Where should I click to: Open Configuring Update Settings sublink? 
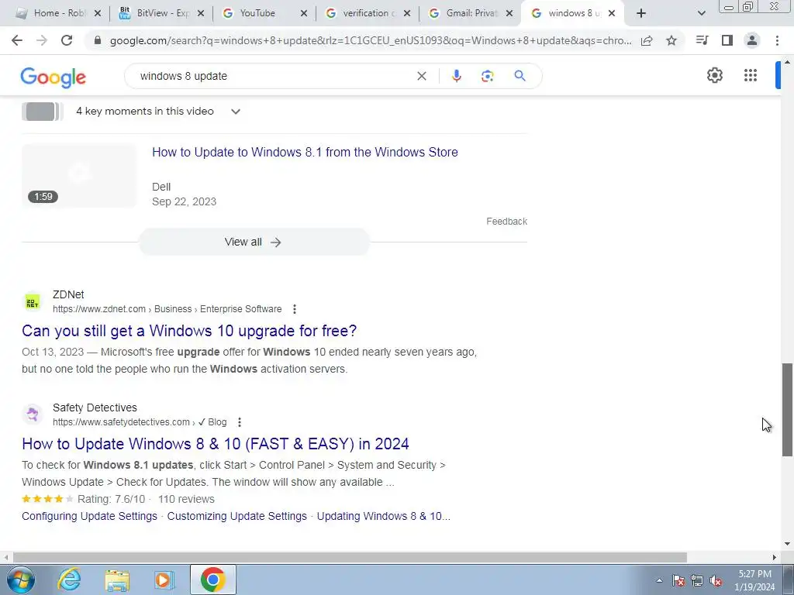89,516
